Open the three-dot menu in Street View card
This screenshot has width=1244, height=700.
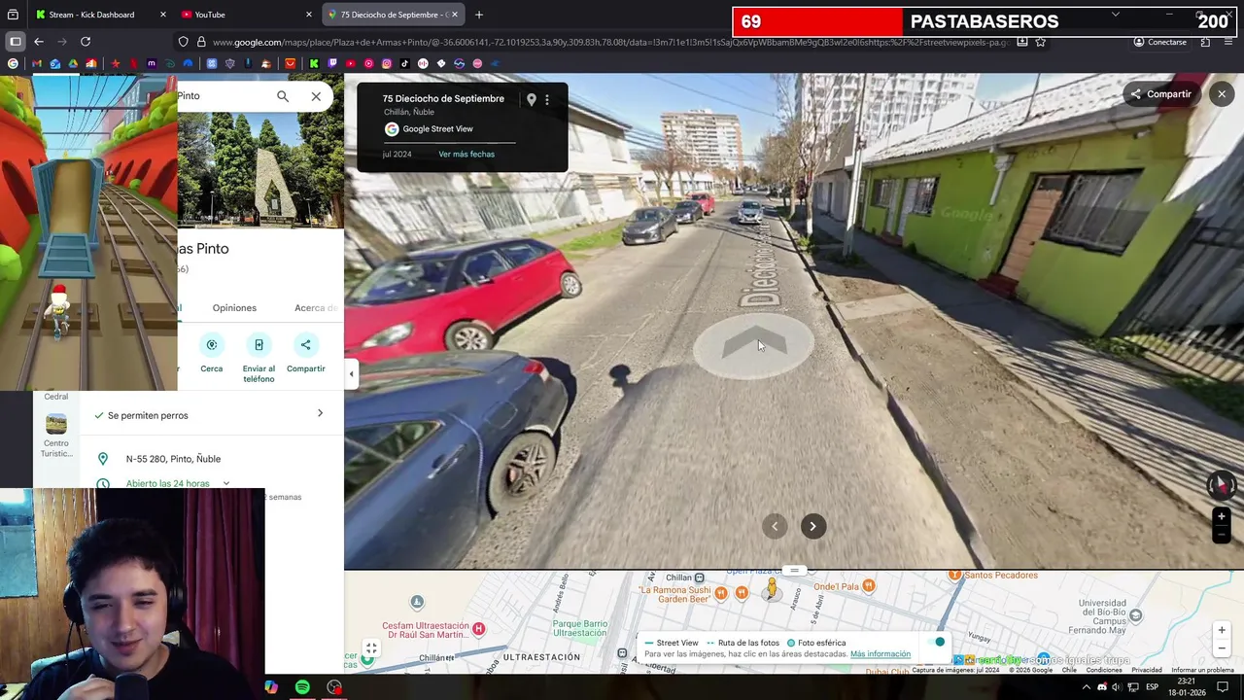click(x=547, y=99)
